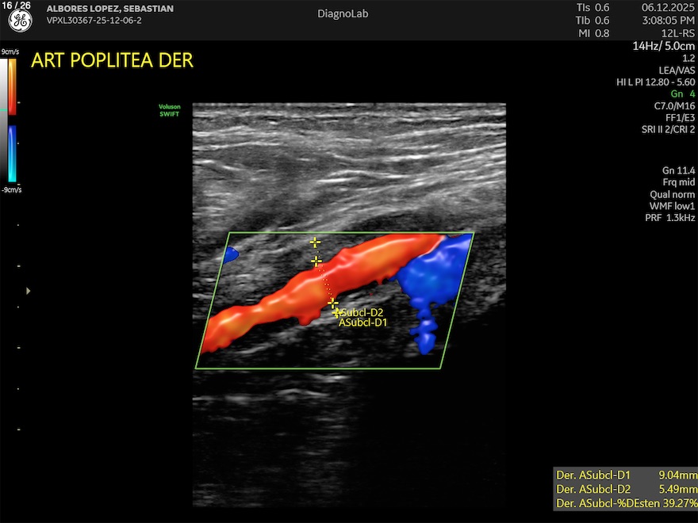Screen dimensions: 698x523
Task: Click the grayscale map bar
Action: pos(4,119)
